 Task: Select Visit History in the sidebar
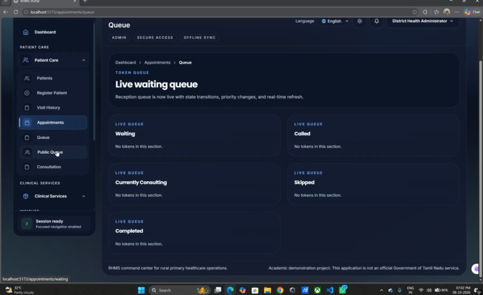point(53,108)
